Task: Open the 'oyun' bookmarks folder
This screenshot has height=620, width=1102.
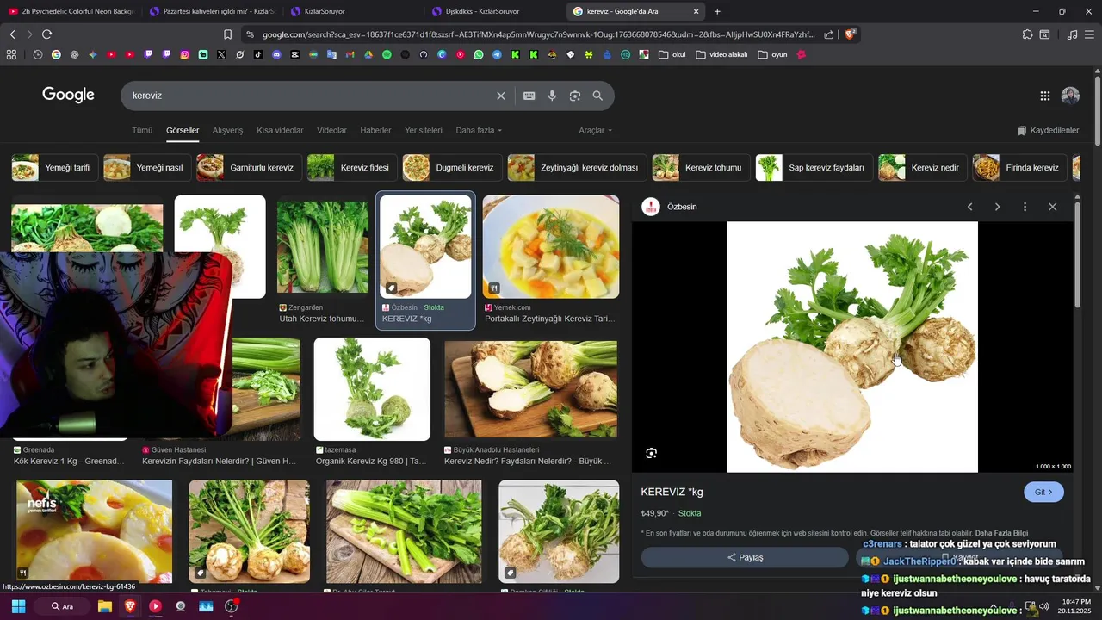Action: 772,54
